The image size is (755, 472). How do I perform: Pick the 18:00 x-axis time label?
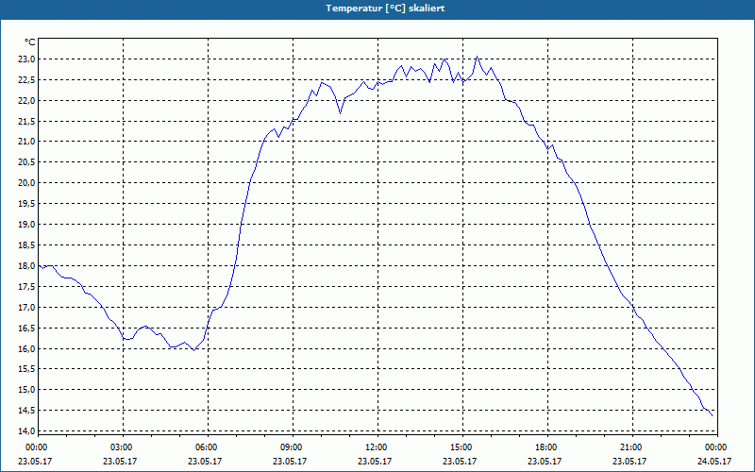coord(546,447)
